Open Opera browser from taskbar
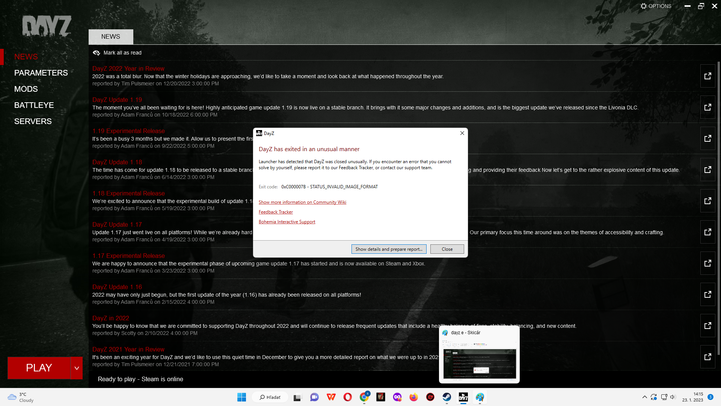The image size is (721, 406). [x=347, y=397]
